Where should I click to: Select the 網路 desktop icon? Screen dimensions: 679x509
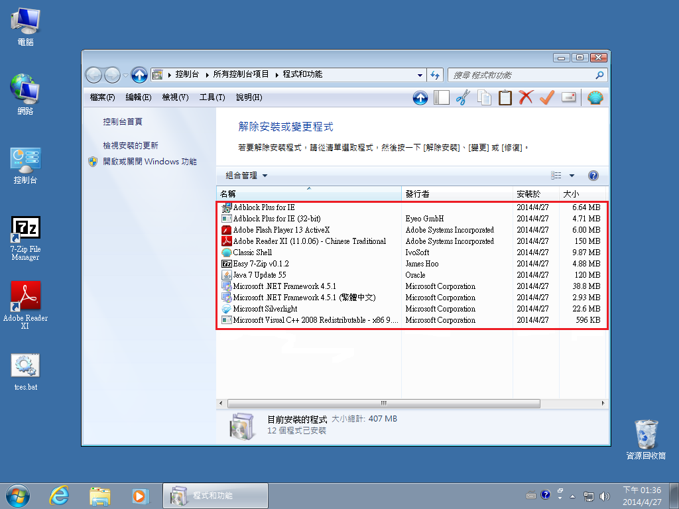tap(26, 94)
